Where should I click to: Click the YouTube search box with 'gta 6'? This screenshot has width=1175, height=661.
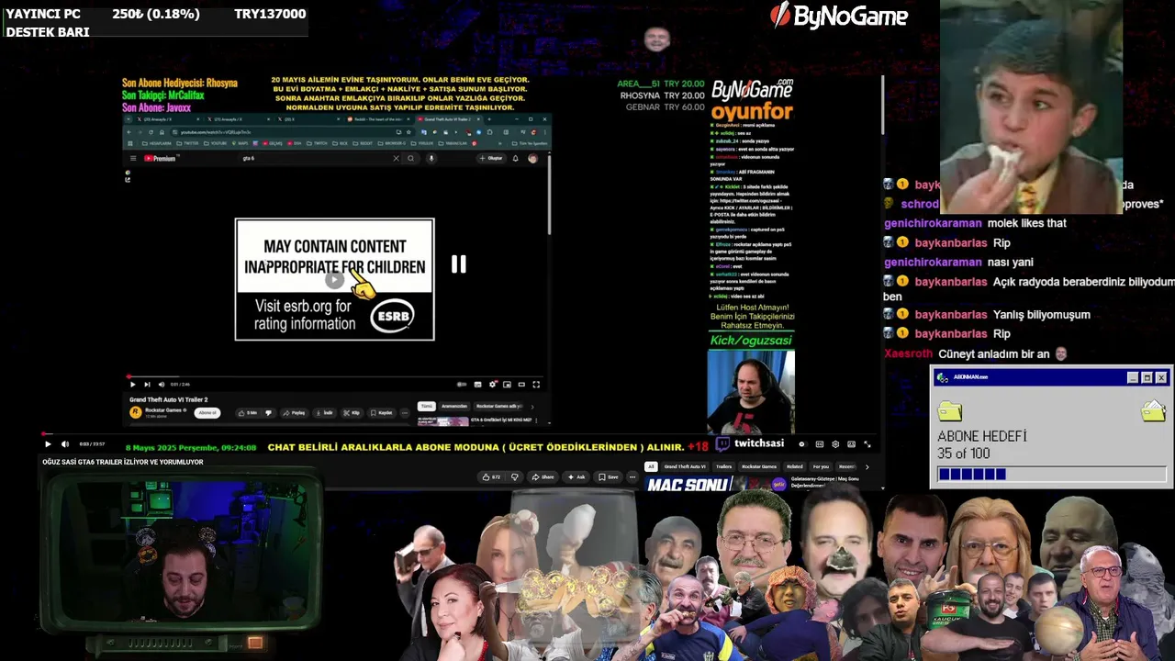tap(317, 159)
